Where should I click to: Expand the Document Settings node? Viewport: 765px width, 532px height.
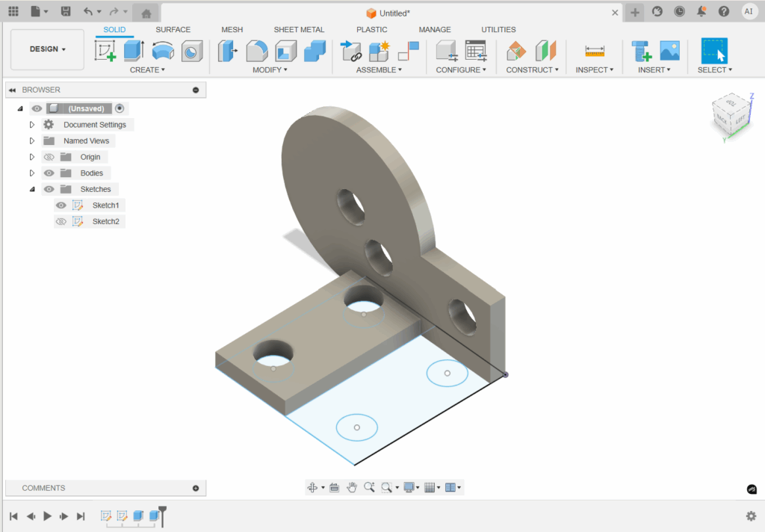pos(32,125)
